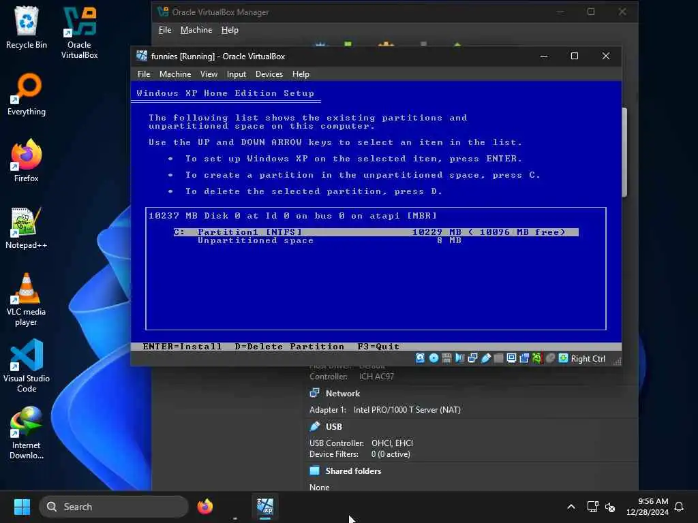Click the audio indicator in VM status bar
Image resolution: width=698 pixels, height=523 pixels.
pos(459,358)
